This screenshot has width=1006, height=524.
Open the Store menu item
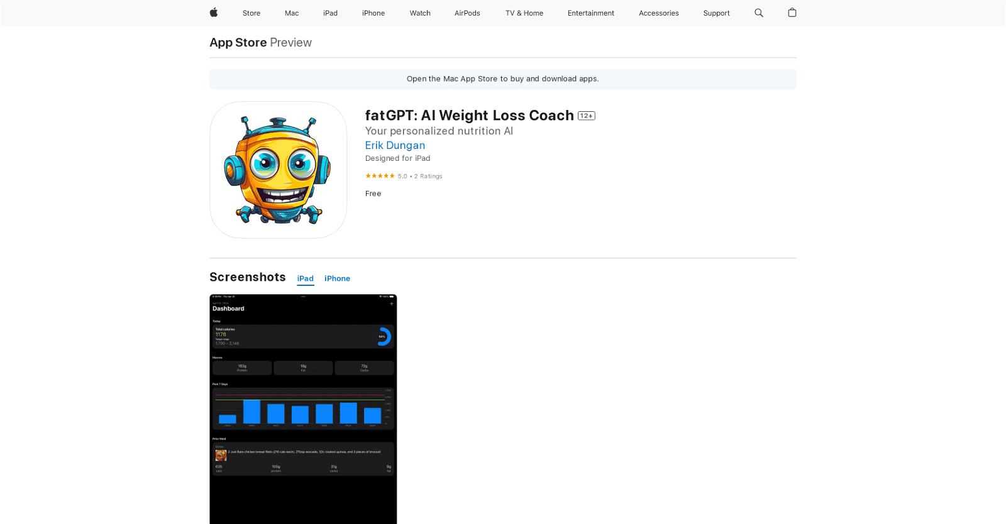coord(251,13)
